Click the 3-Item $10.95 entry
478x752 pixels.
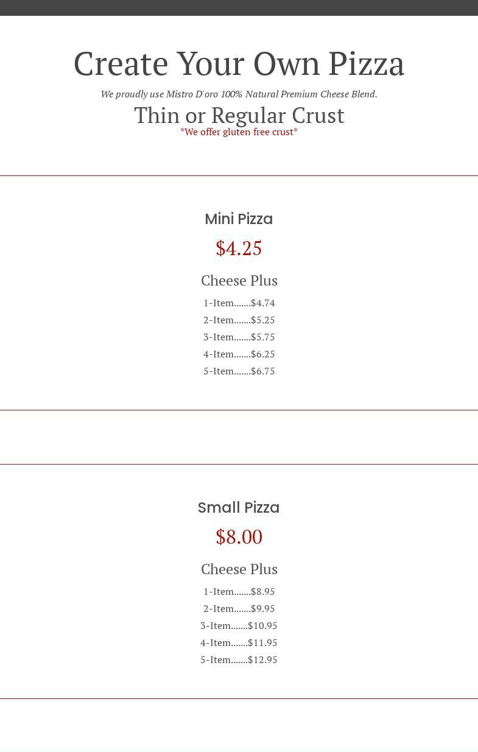pos(239,626)
